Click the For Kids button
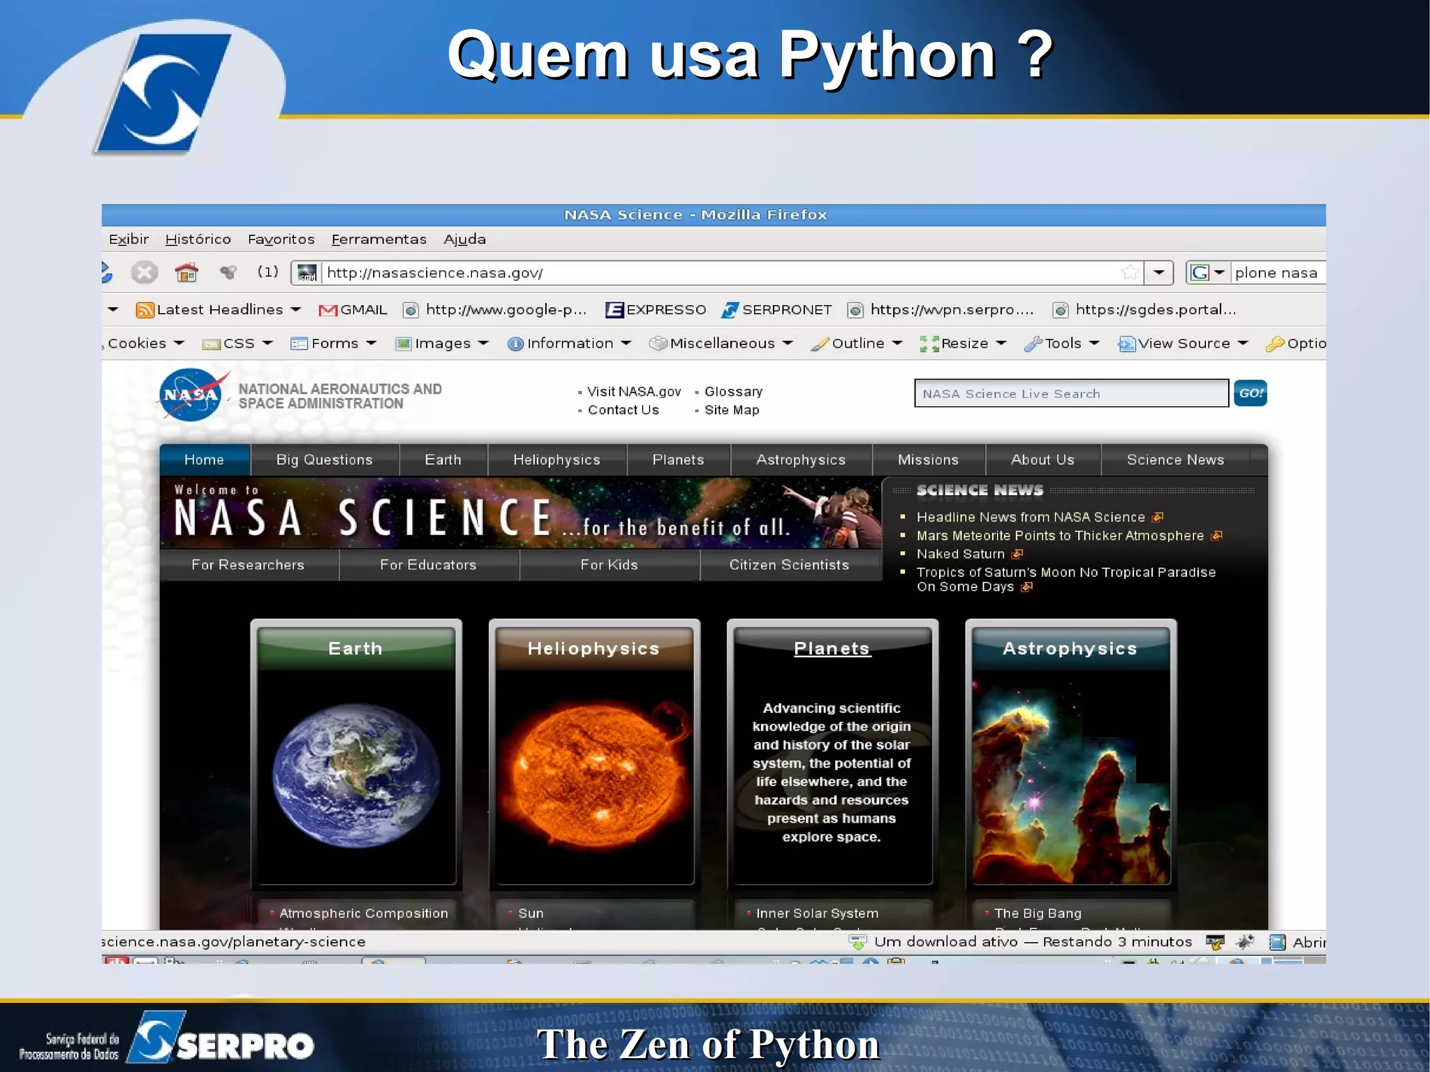Image resolution: width=1430 pixels, height=1072 pixels. [x=610, y=565]
